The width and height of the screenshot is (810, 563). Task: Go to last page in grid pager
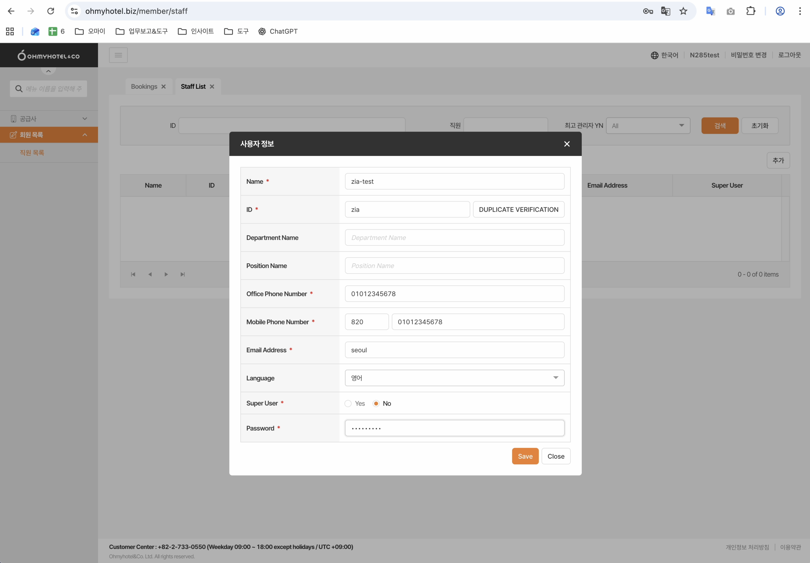pos(182,274)
